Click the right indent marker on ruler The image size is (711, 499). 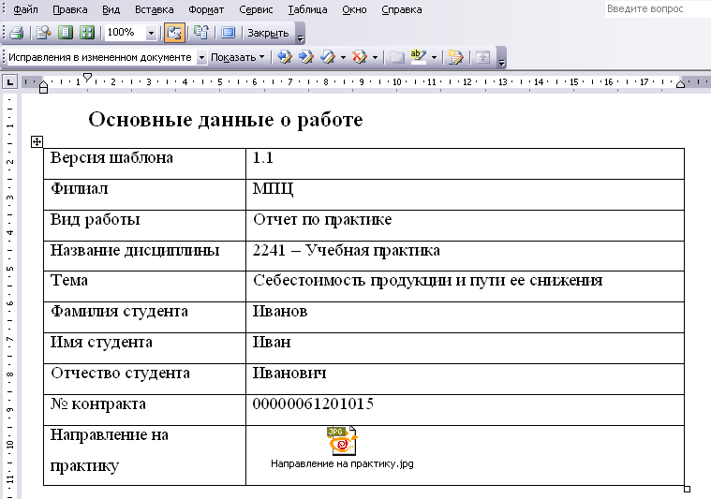[x=680, y=84]
